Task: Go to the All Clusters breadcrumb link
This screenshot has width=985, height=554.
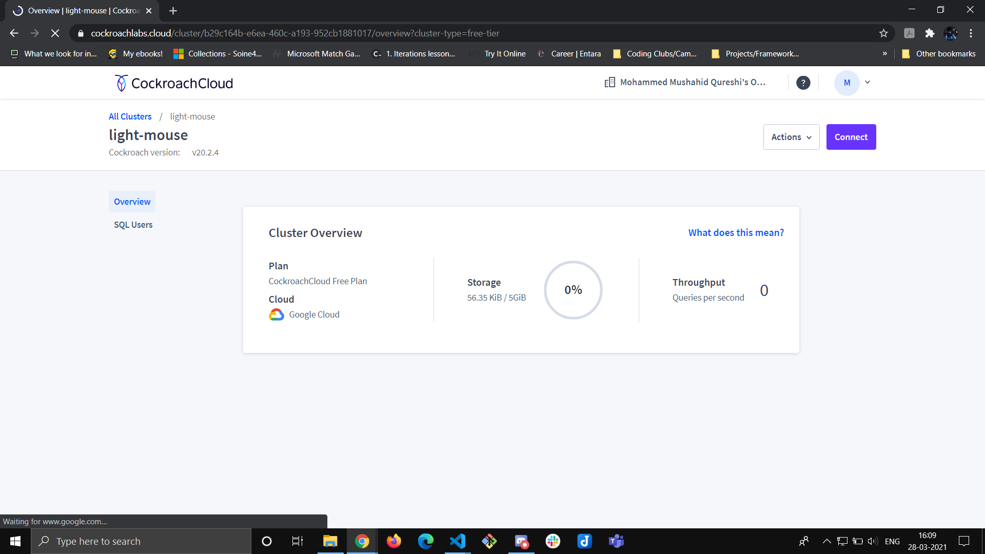Action: [x=130, y=116]
